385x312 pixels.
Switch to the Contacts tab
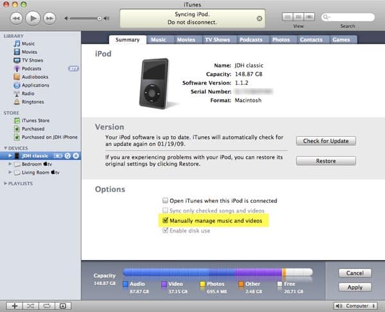[311, 40]
